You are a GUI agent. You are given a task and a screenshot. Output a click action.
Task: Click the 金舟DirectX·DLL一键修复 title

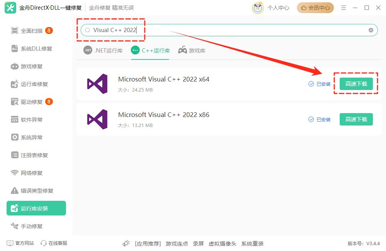click(51, 8)
